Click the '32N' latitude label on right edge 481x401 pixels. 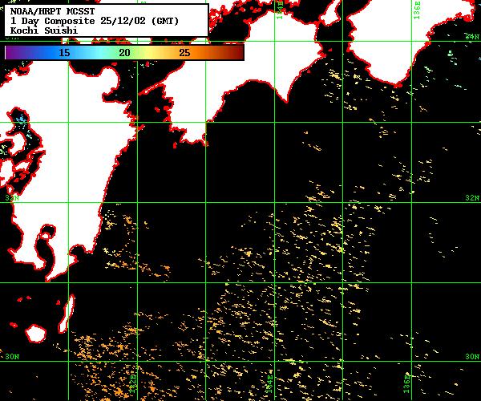point(473,198)
